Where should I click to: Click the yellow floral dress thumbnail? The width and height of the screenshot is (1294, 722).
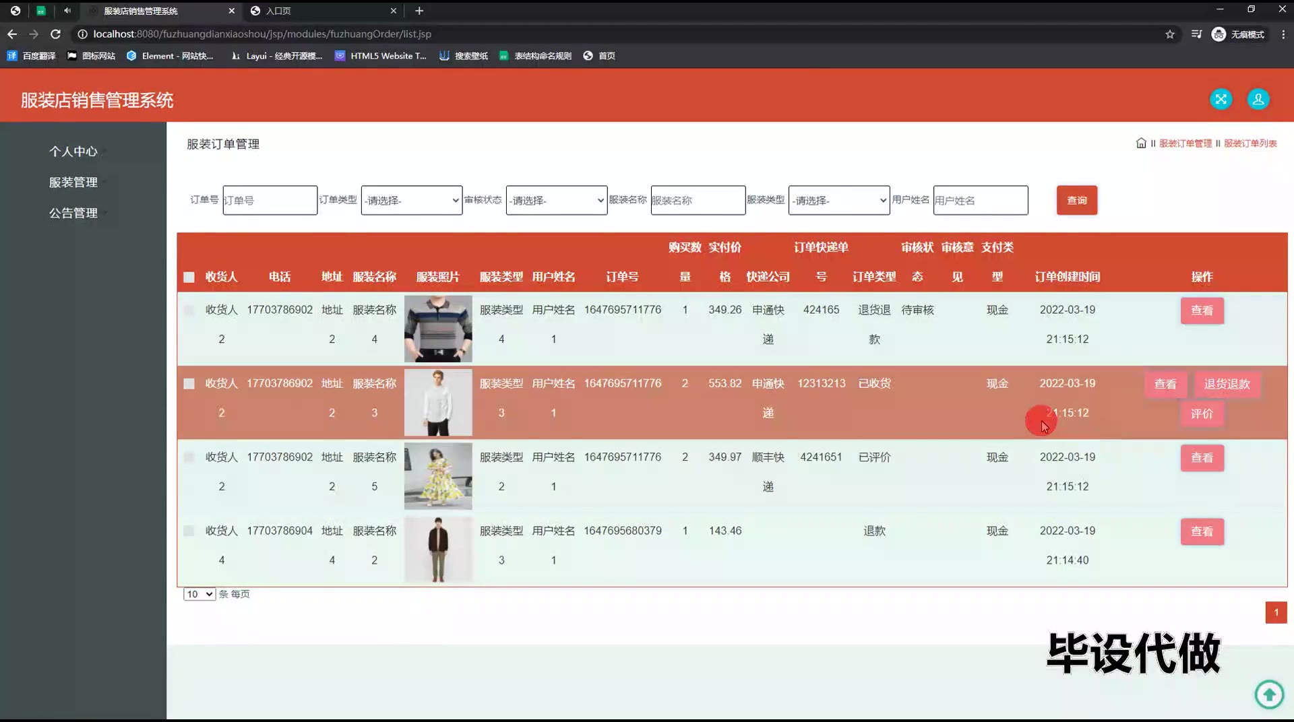click(x=438, y=475)
